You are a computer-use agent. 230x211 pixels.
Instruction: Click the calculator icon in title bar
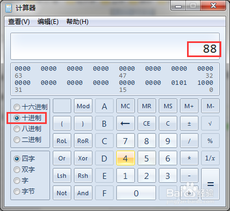[x=9, y=8]
